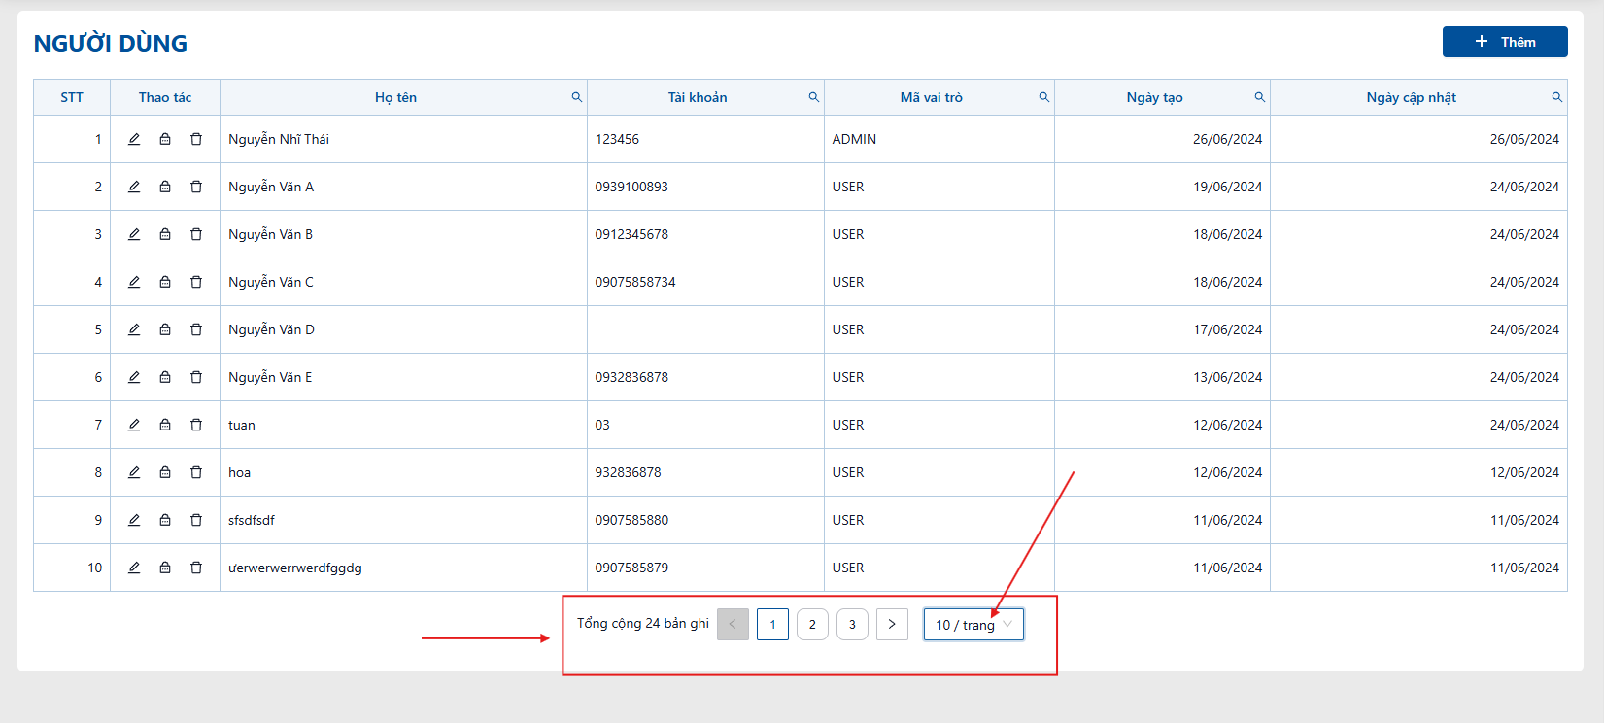Edit user hoa with pencil icon
1604x723 pixels.
pos(134,472)
